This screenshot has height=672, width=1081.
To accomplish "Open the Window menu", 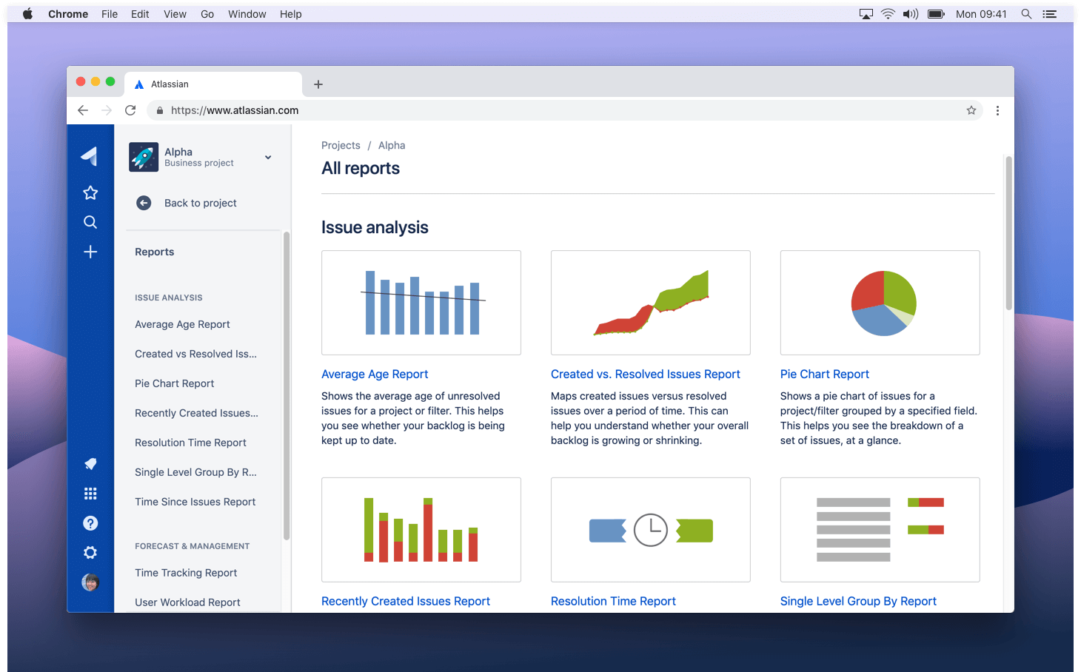I will click(x=247, y=13).
